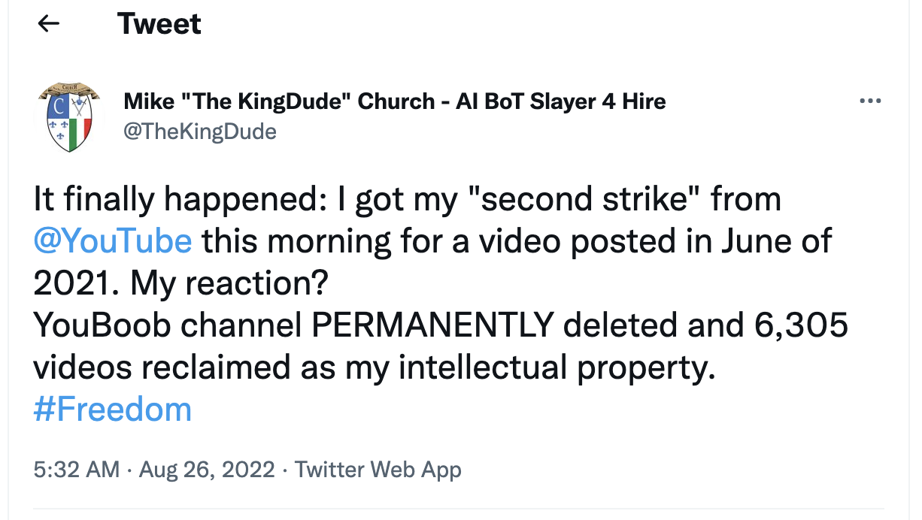The image size is (922, 520).
Task: Click the @TheKingDude handle
Action: (200, 132)
